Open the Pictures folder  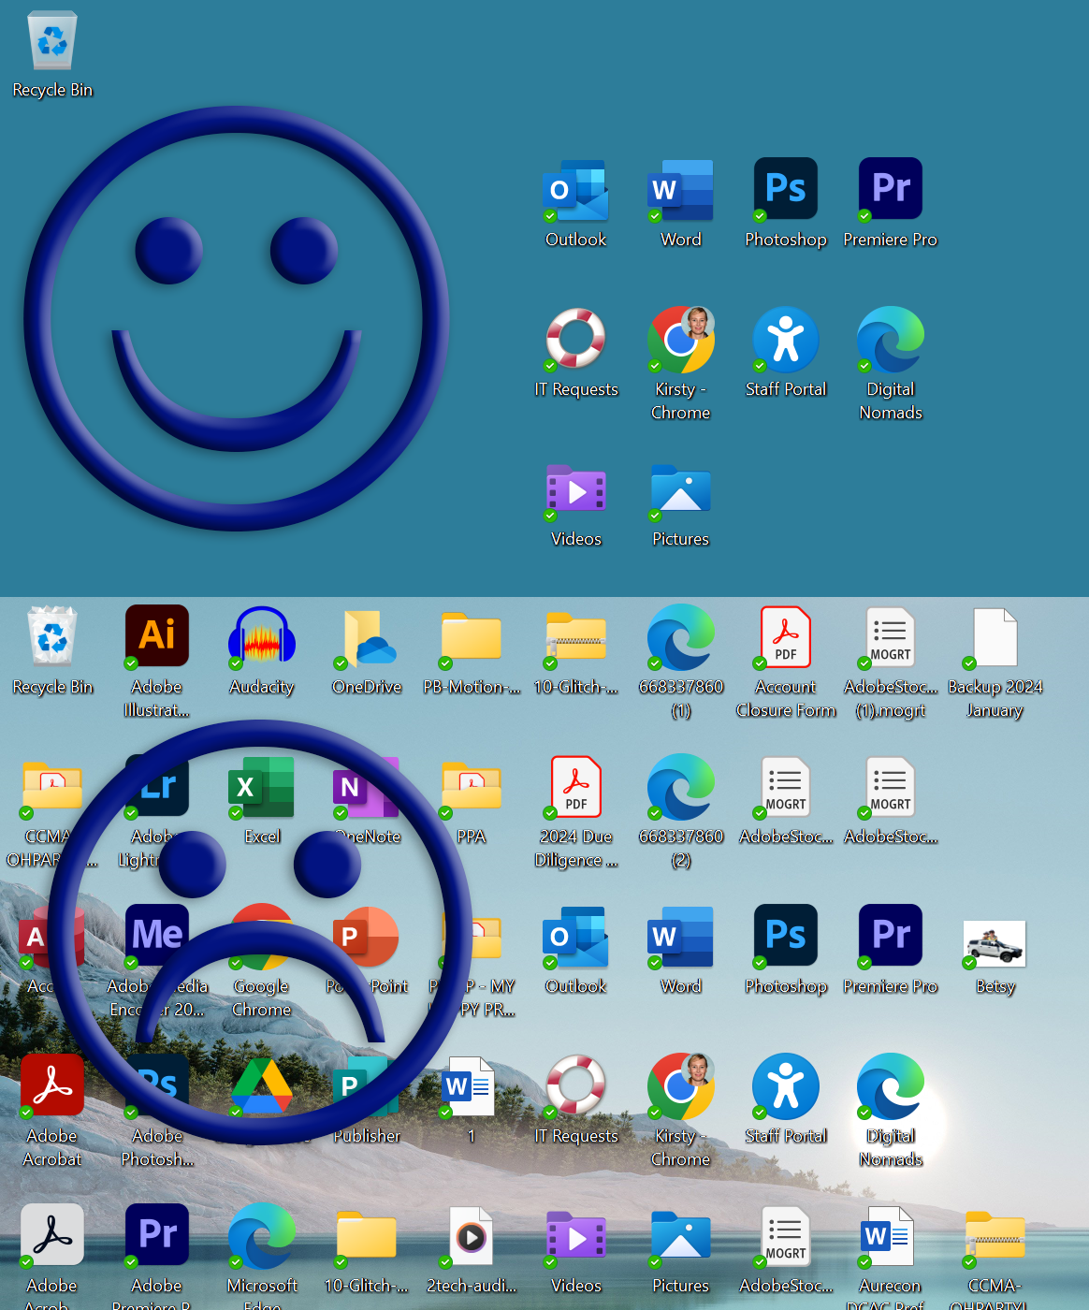click(680, 489)
